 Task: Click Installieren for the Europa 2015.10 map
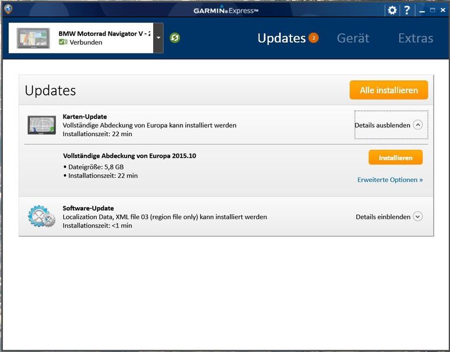pos(395,158)
